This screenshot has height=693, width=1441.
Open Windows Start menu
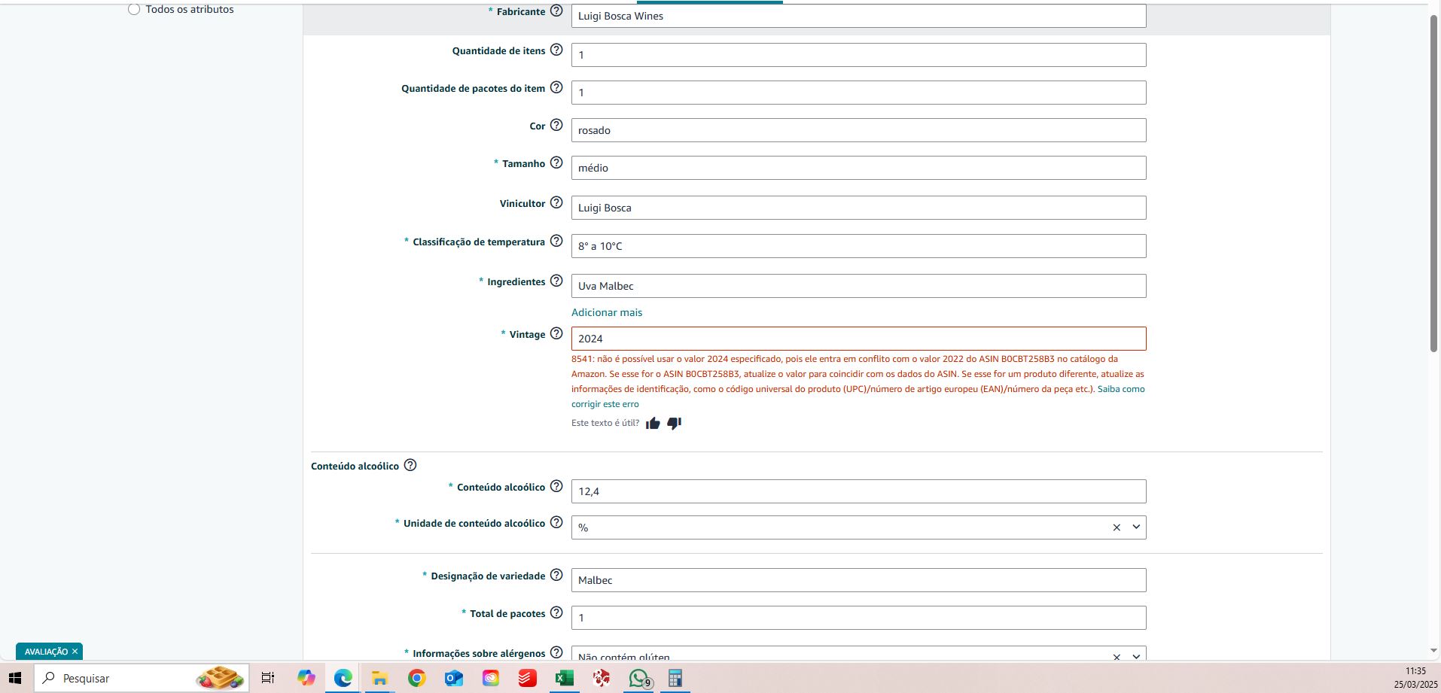point(15,678)
